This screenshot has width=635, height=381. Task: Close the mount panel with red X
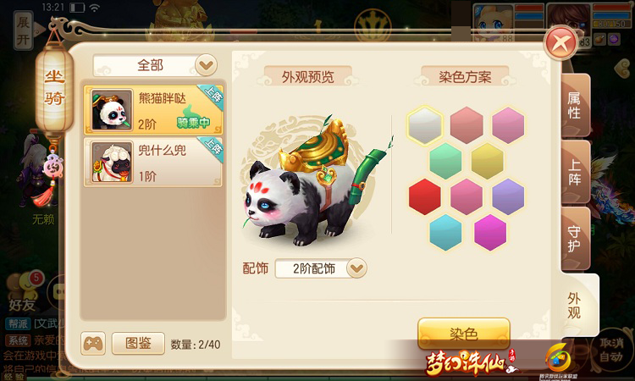coord(560,42)
